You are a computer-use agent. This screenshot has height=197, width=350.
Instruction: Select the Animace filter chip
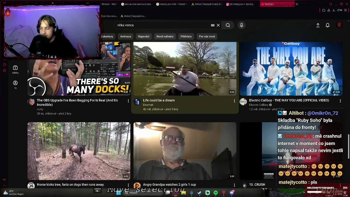pyautogui.click(x=126, y=36)
